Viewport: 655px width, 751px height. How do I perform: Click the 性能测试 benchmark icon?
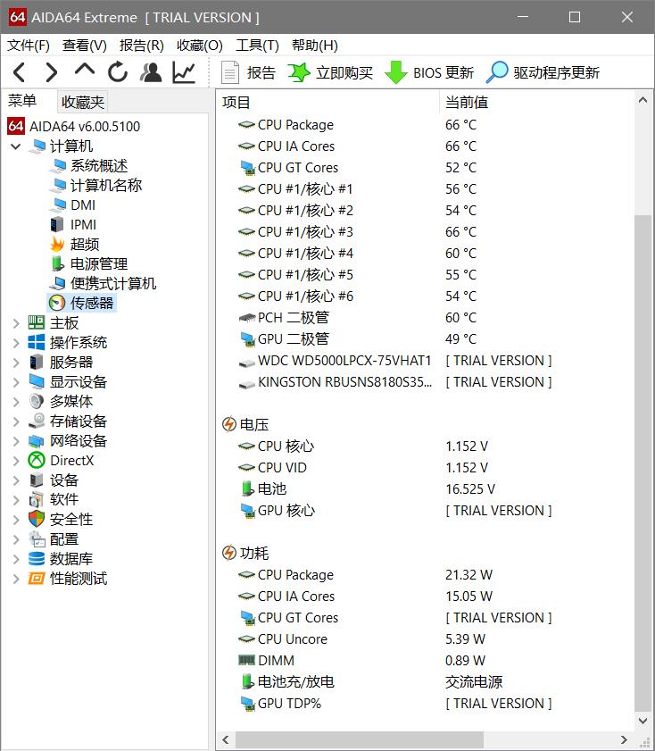[x=37, y=579]
